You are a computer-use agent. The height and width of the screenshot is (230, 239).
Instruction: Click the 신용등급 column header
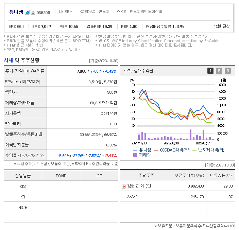pos(23,176)
